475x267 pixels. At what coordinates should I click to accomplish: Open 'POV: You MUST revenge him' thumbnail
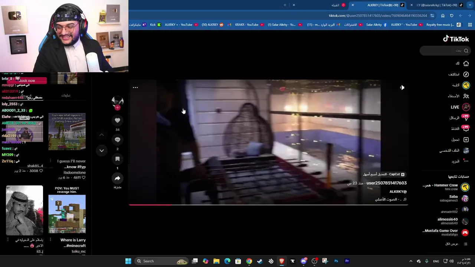point(67,214)
